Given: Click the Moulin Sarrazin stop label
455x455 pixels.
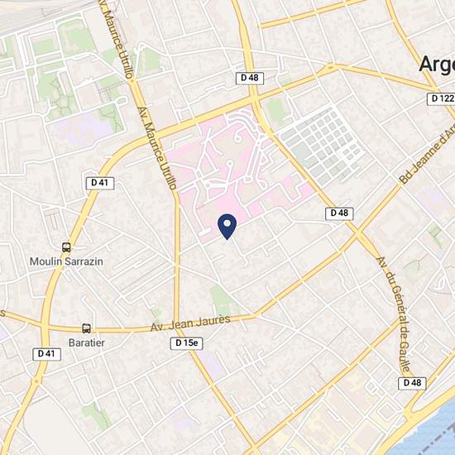Looking at the screenshot, I should click(x=66, y=261).
